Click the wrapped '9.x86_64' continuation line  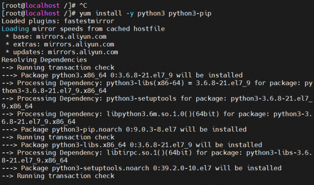click(x=17, y=106)
